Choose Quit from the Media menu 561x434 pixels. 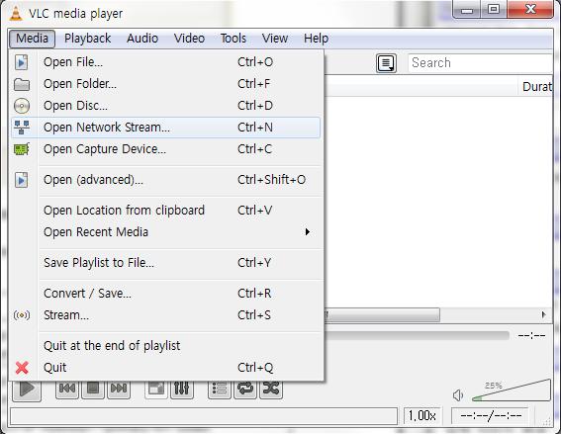[x=166, y=368]
